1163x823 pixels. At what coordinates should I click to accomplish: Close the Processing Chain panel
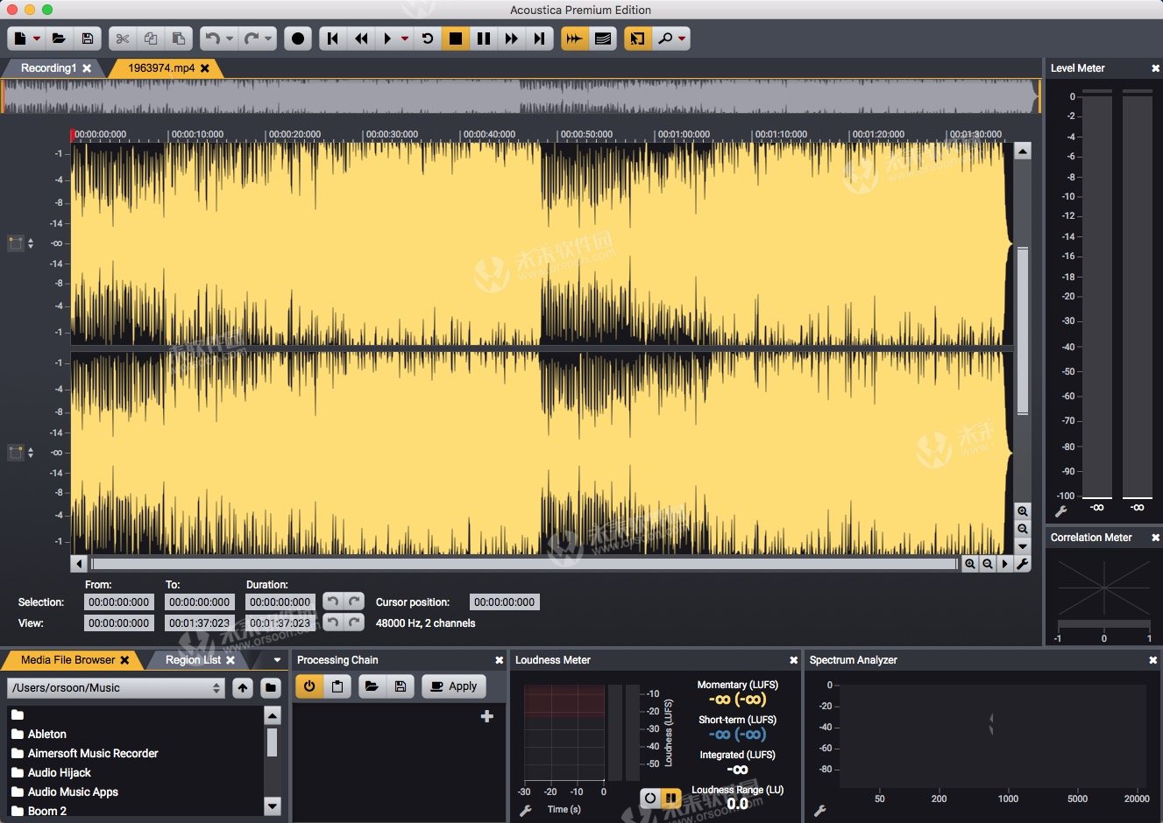click(499, 660)
